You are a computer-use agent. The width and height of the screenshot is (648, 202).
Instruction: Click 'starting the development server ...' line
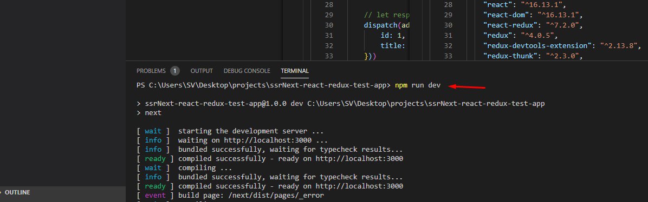pos(251,131)
